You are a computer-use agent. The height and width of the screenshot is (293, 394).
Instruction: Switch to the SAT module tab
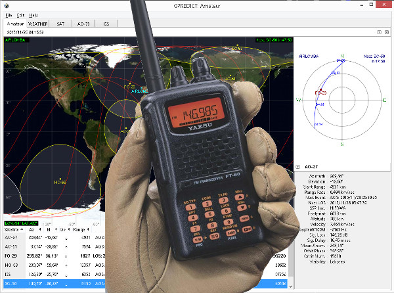(x=60, y=24)
